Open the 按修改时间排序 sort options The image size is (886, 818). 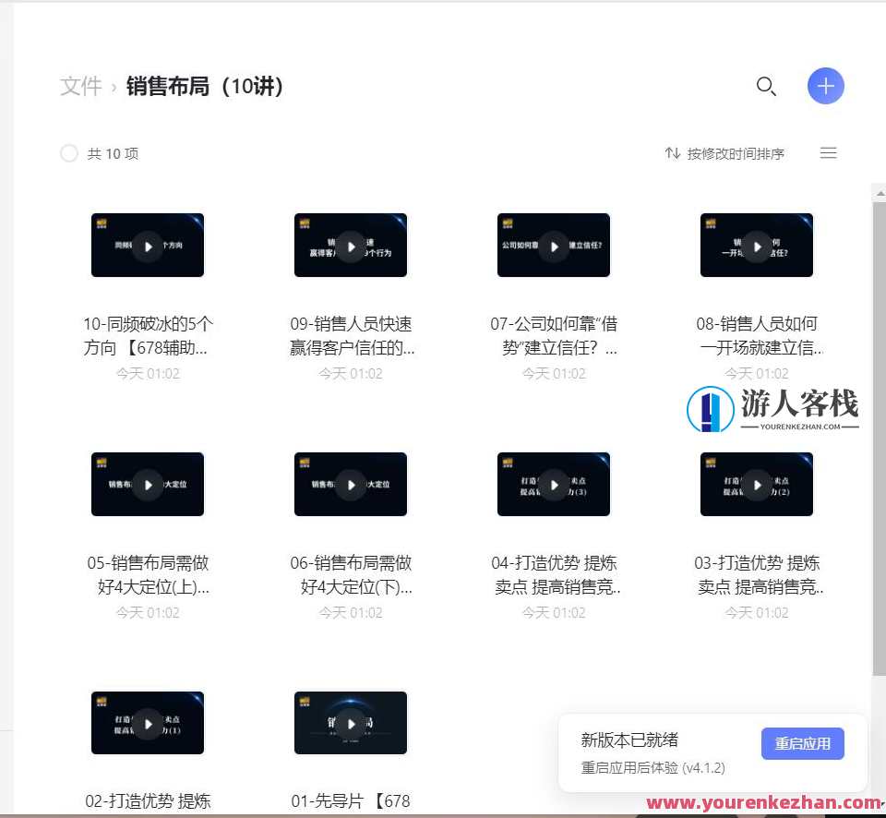point(728,153)
